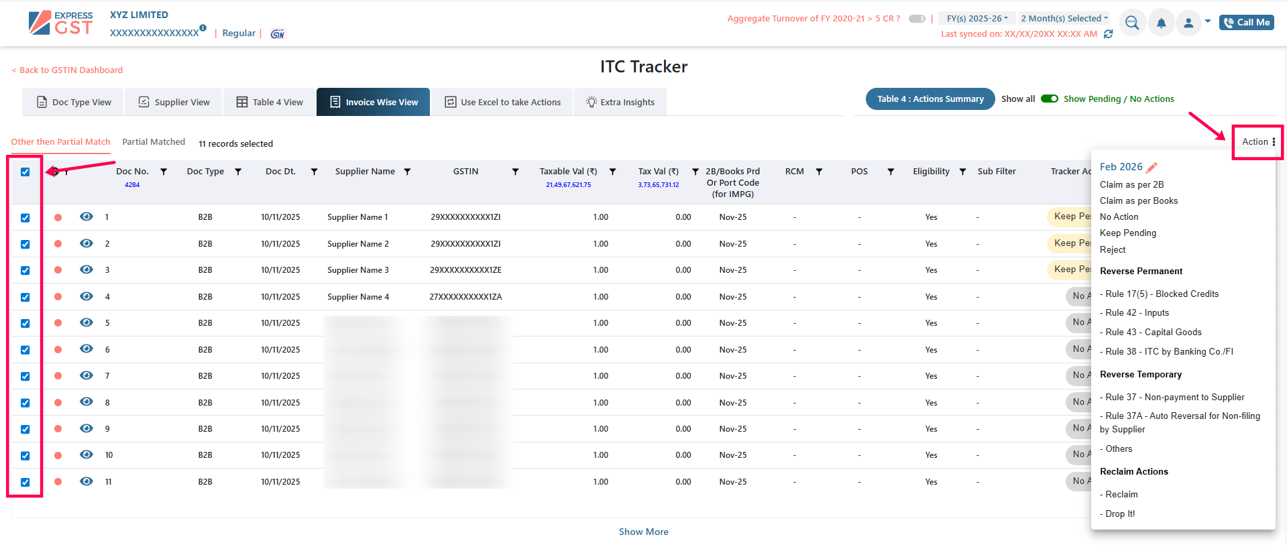This screenshot has width=1287, height=545.
Task: Click the filter icon next to Doc Type
Action: [238, 172]
